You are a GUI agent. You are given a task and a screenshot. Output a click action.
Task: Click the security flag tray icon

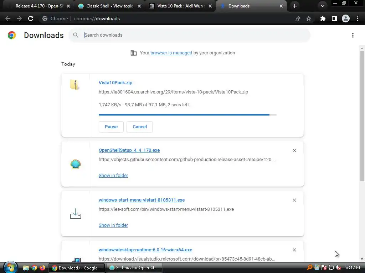[x=324, y=268]
